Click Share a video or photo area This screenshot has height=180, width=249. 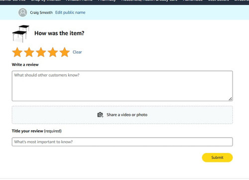(122, 115)
